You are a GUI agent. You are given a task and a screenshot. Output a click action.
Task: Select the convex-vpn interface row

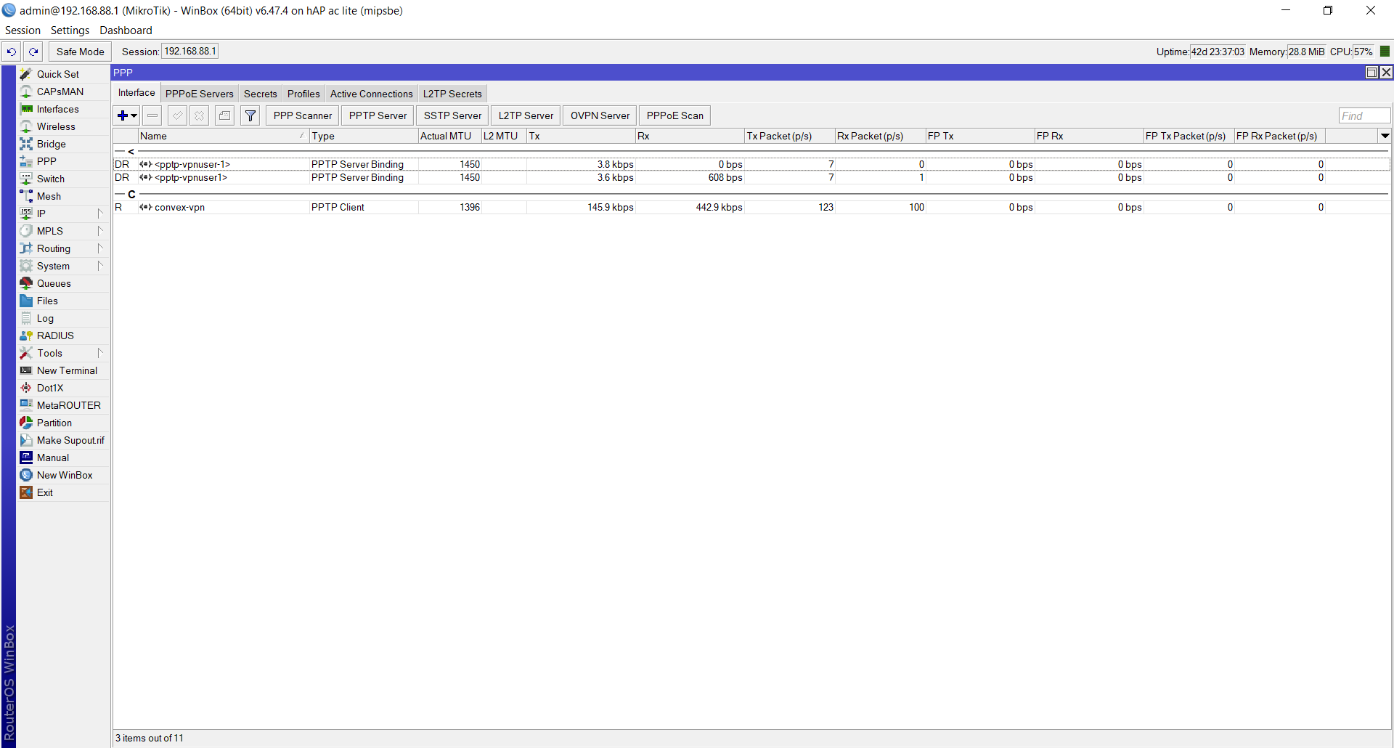coord(751,207)
